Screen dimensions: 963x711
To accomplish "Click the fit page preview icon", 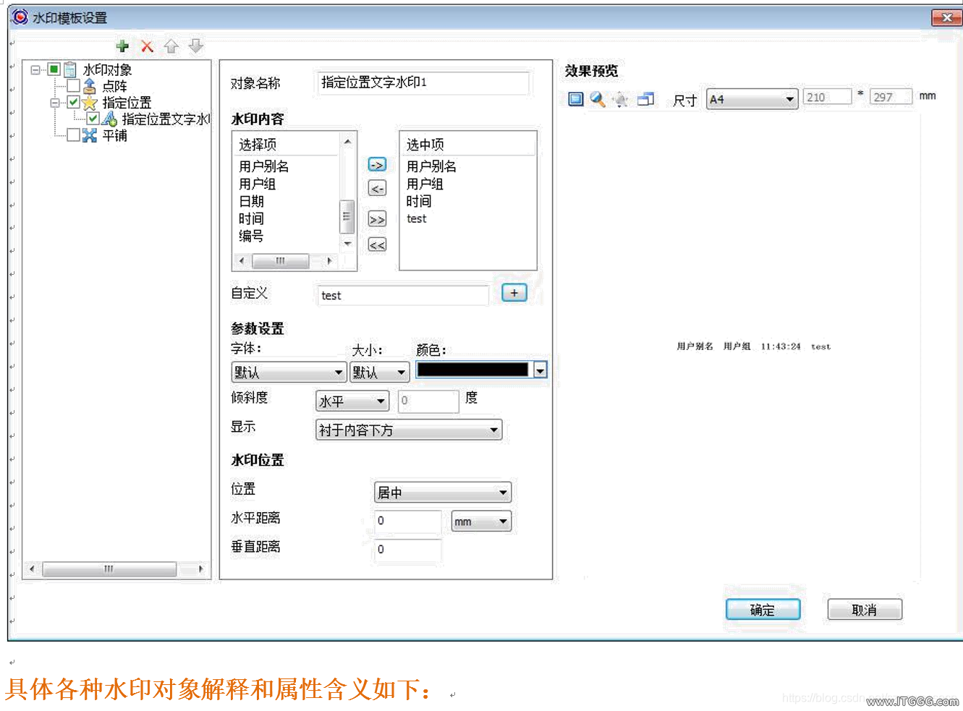I will [x=576, y=99].
